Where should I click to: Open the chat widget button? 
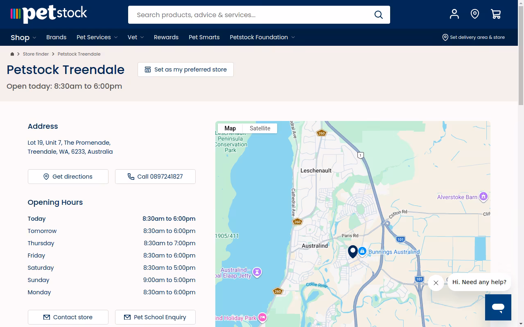click(498, 307)
